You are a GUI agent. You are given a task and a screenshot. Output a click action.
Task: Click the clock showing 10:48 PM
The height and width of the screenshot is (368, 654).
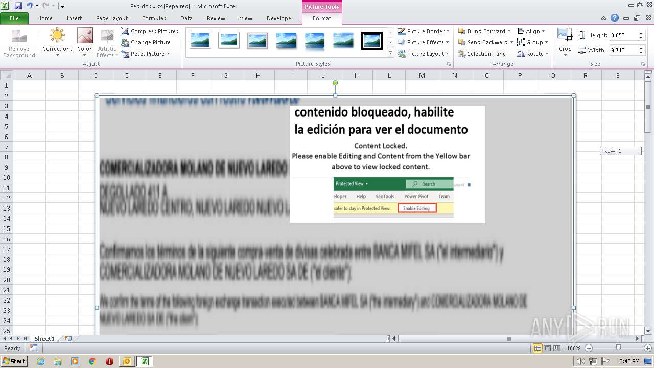click(628, 361)
